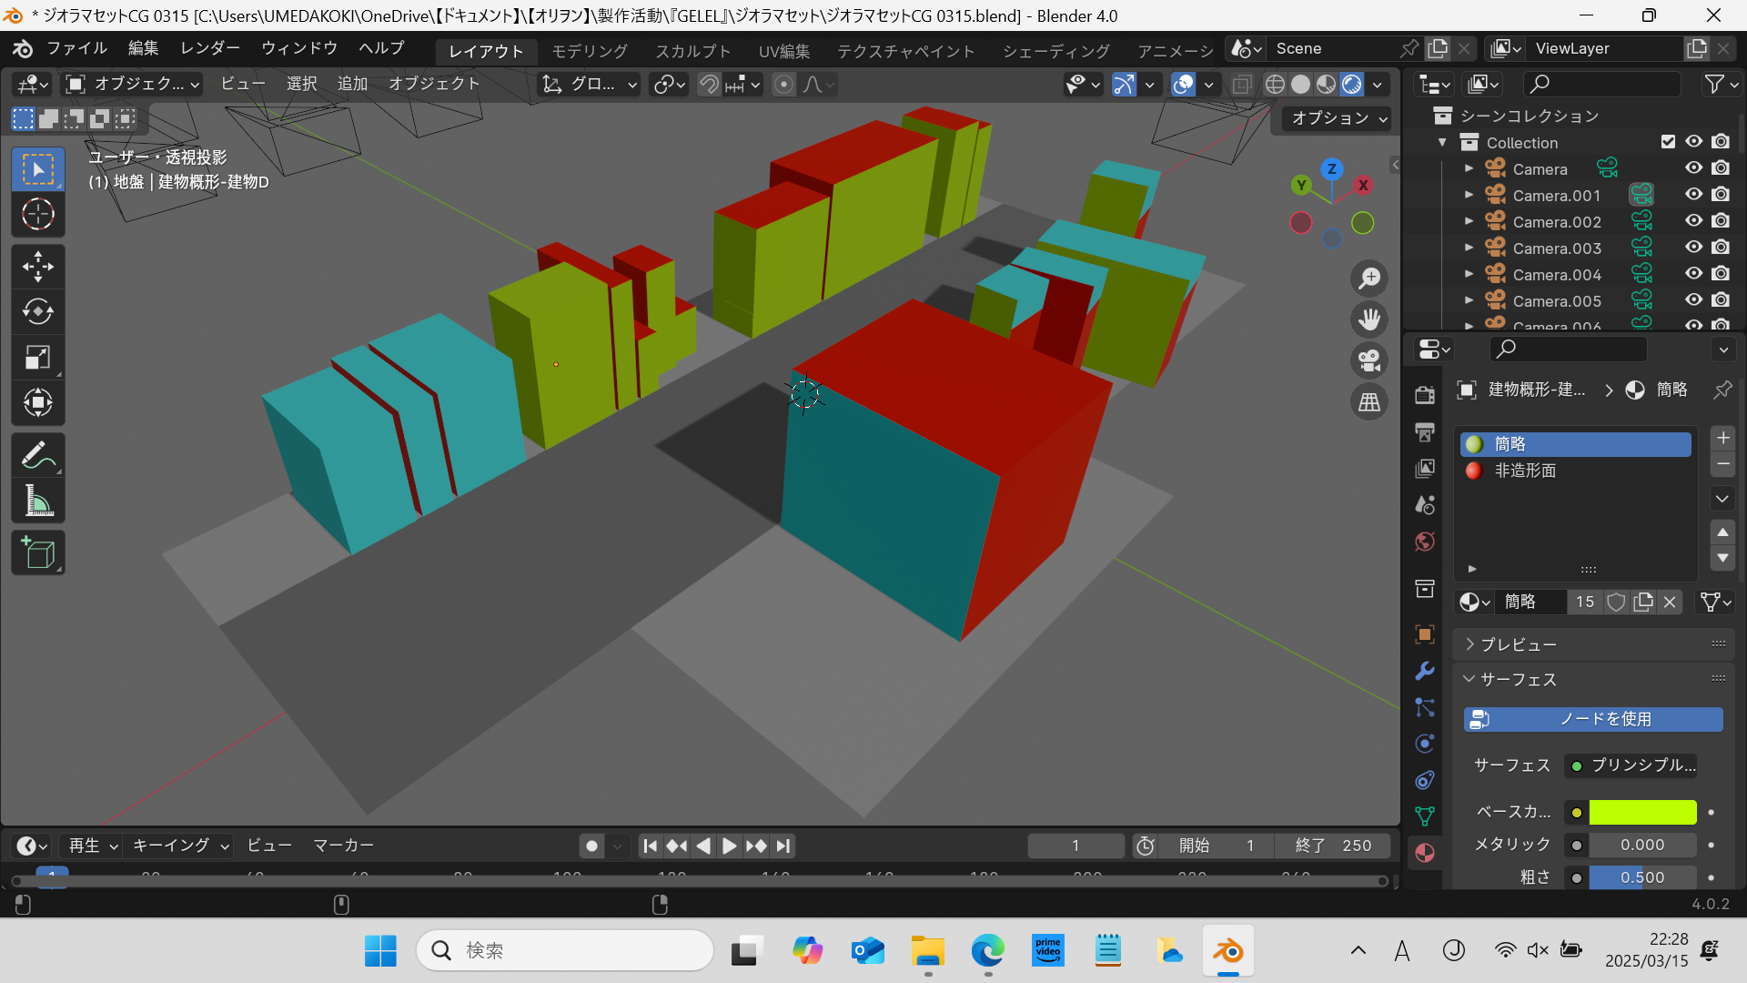The height and width of the screenshot is (983, 1747).
Task: Switch to モデリング workspace tab
Action: [x=590, y=51]
